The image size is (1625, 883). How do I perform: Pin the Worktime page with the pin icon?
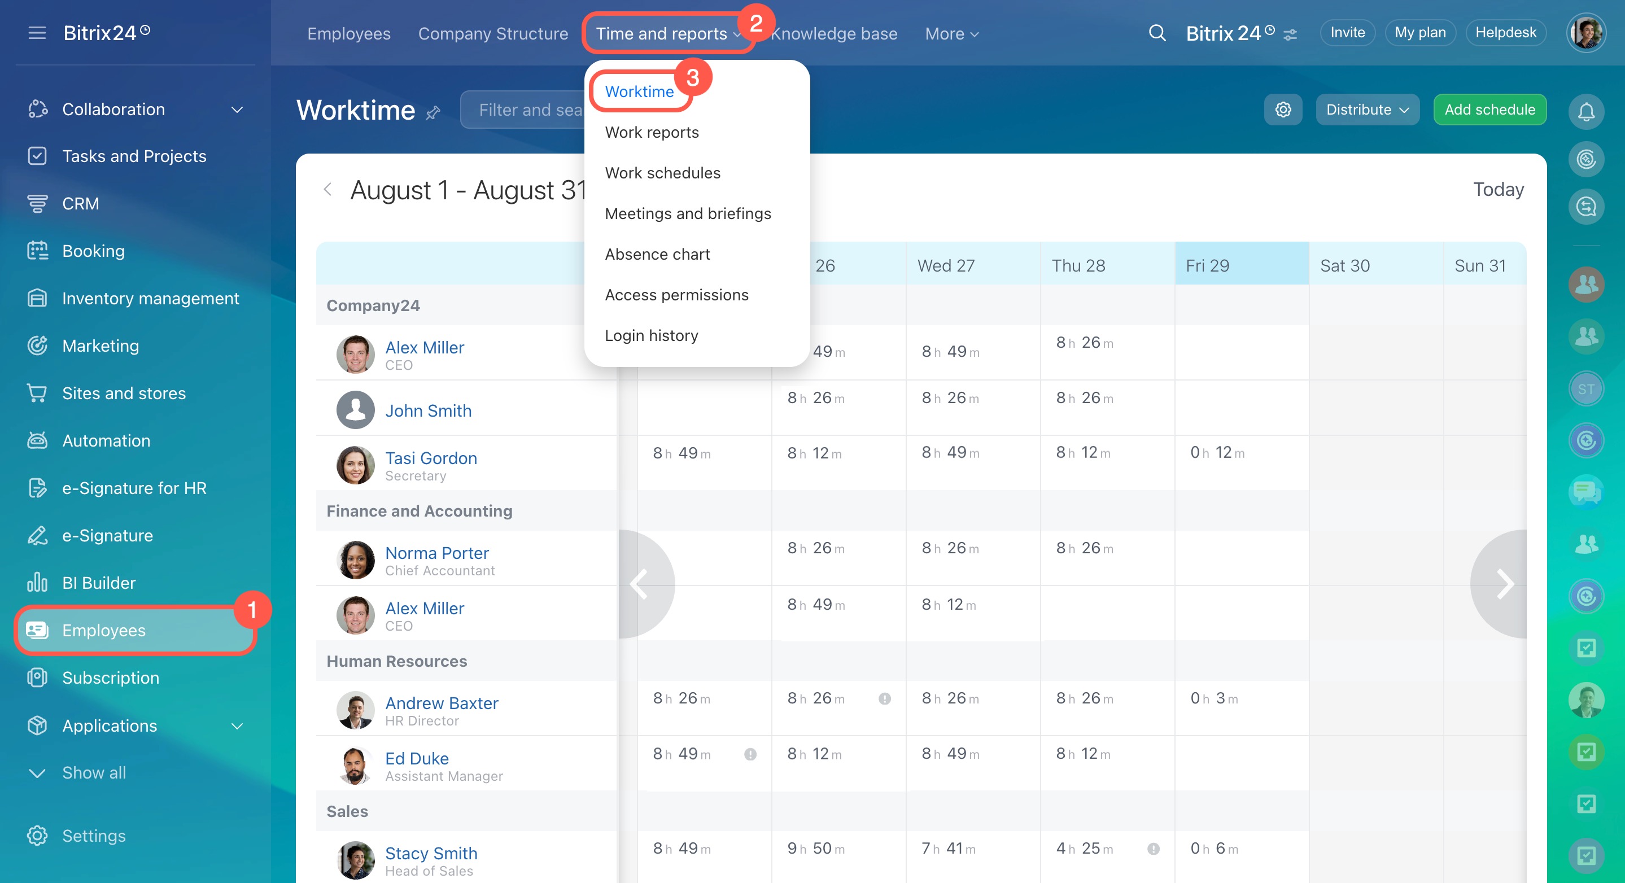click(x=433, y=113)
